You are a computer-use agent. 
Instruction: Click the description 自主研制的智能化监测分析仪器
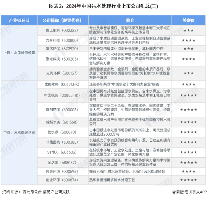tap(126, 49)
